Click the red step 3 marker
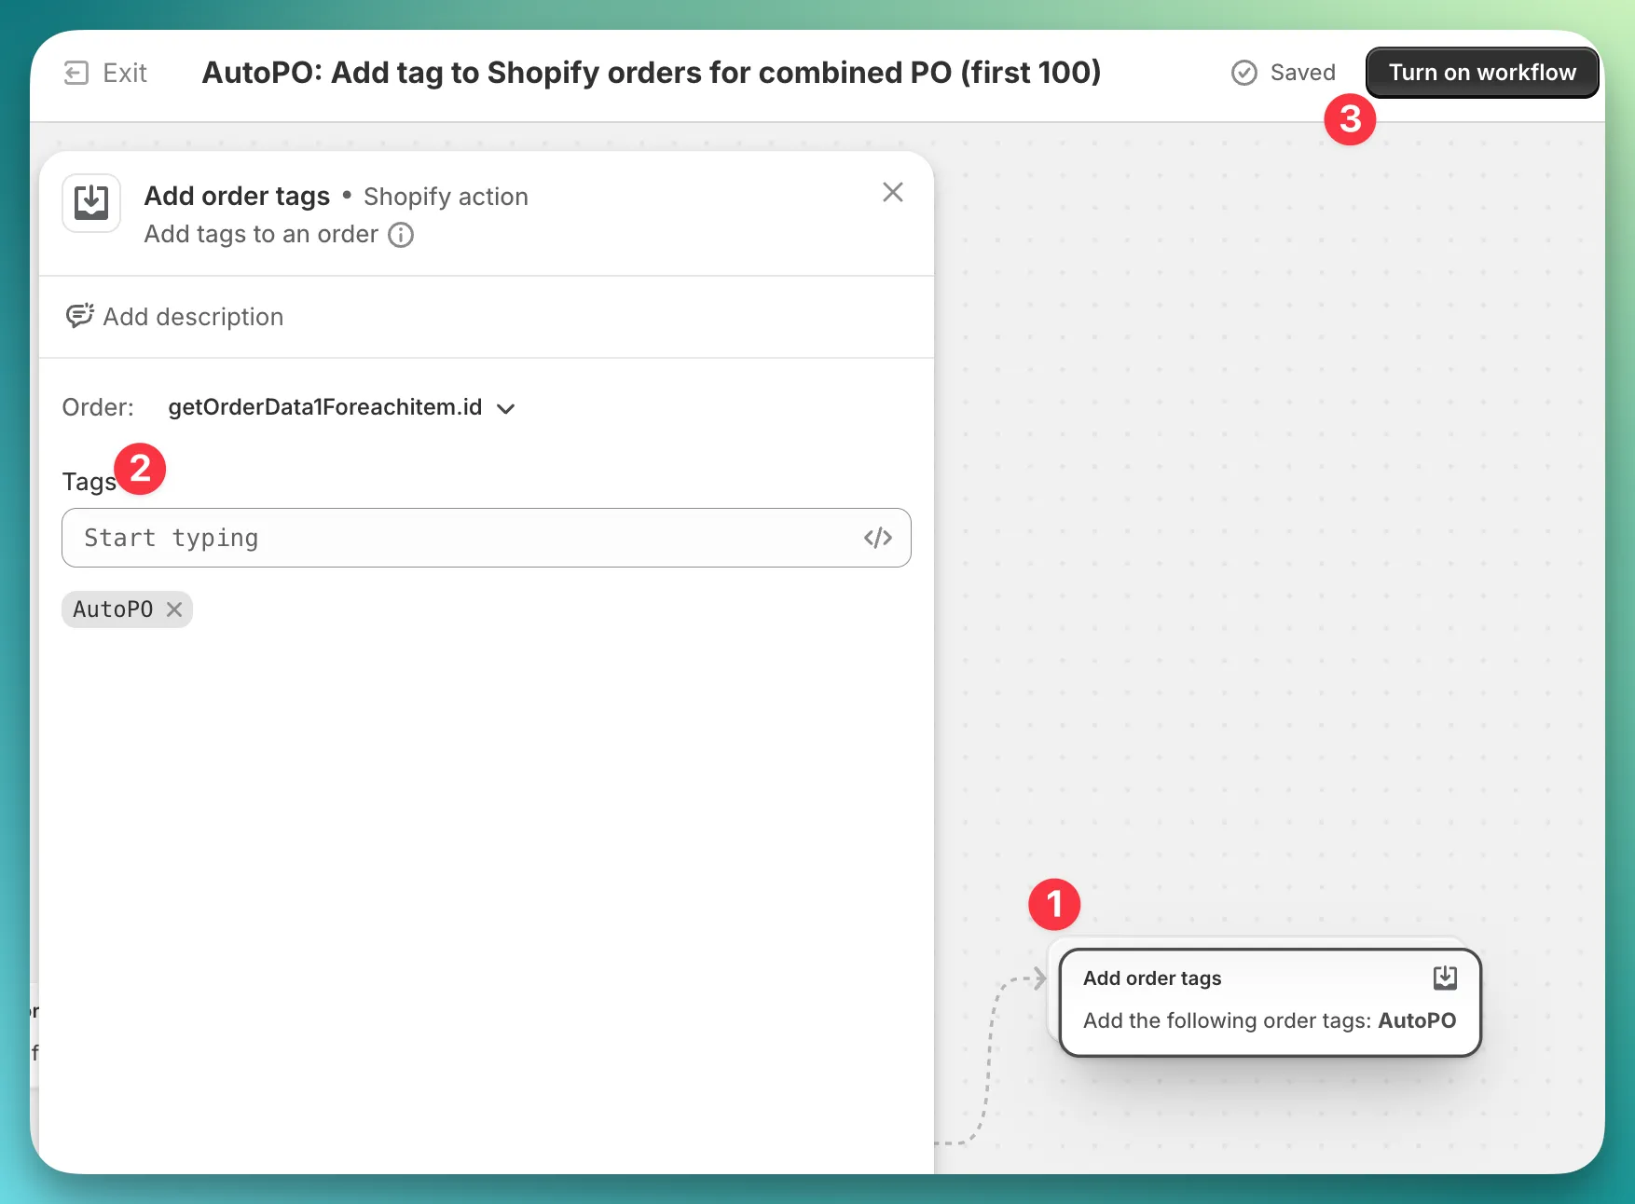1635x1204 pixels. (x=1349, y=119)
